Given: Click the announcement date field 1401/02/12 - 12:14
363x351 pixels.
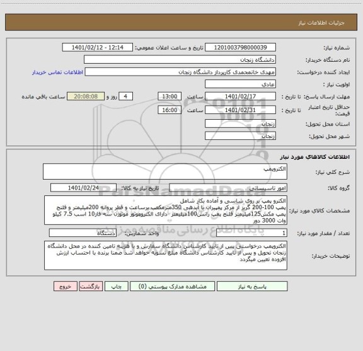Looking at the screenshot, I should pyautogui.click(x=98, y=47).
